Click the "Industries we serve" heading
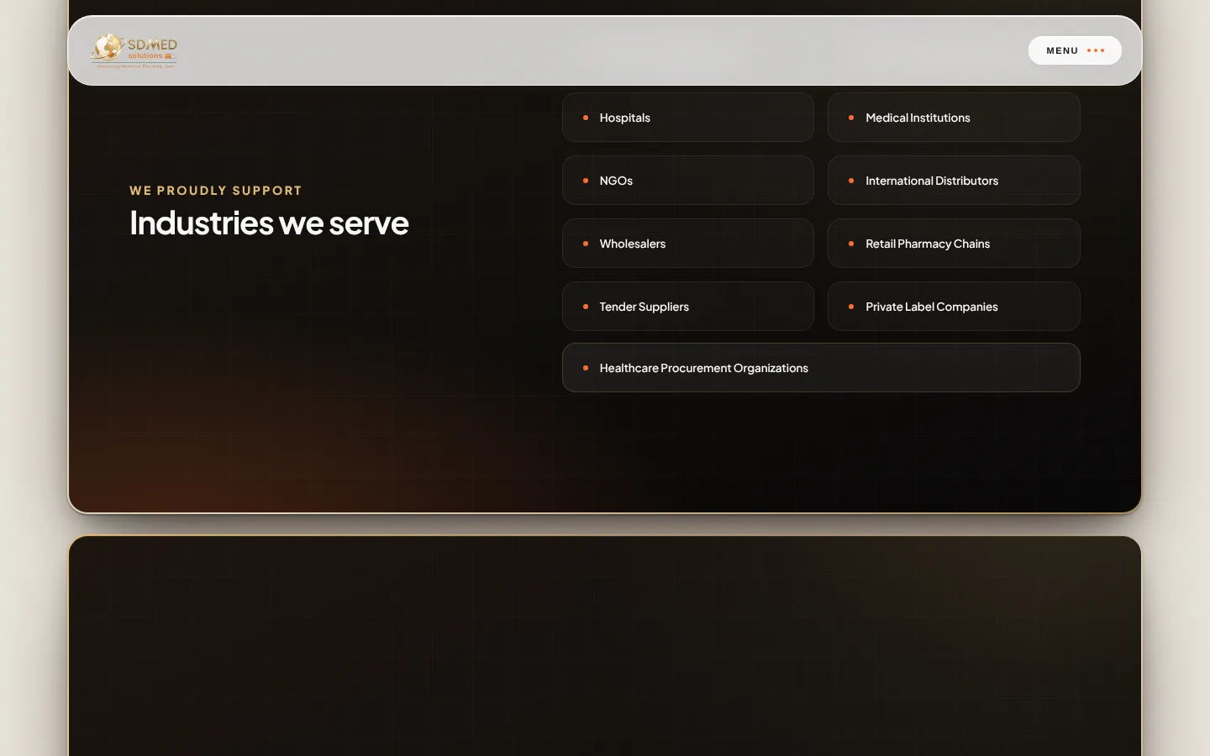 [x=269, y=223]
